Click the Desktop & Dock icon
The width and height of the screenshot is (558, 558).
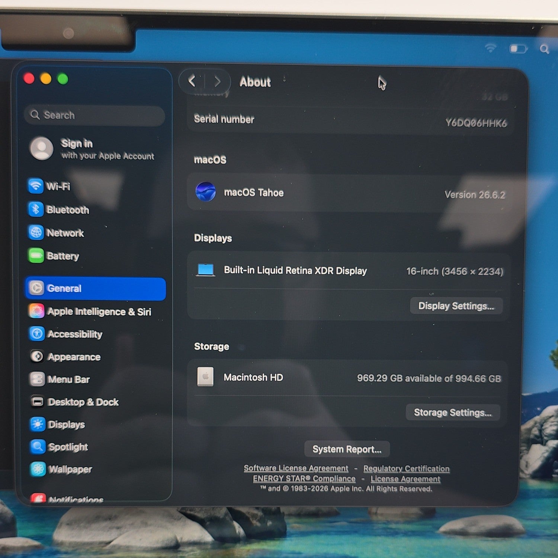click(38, 402)
